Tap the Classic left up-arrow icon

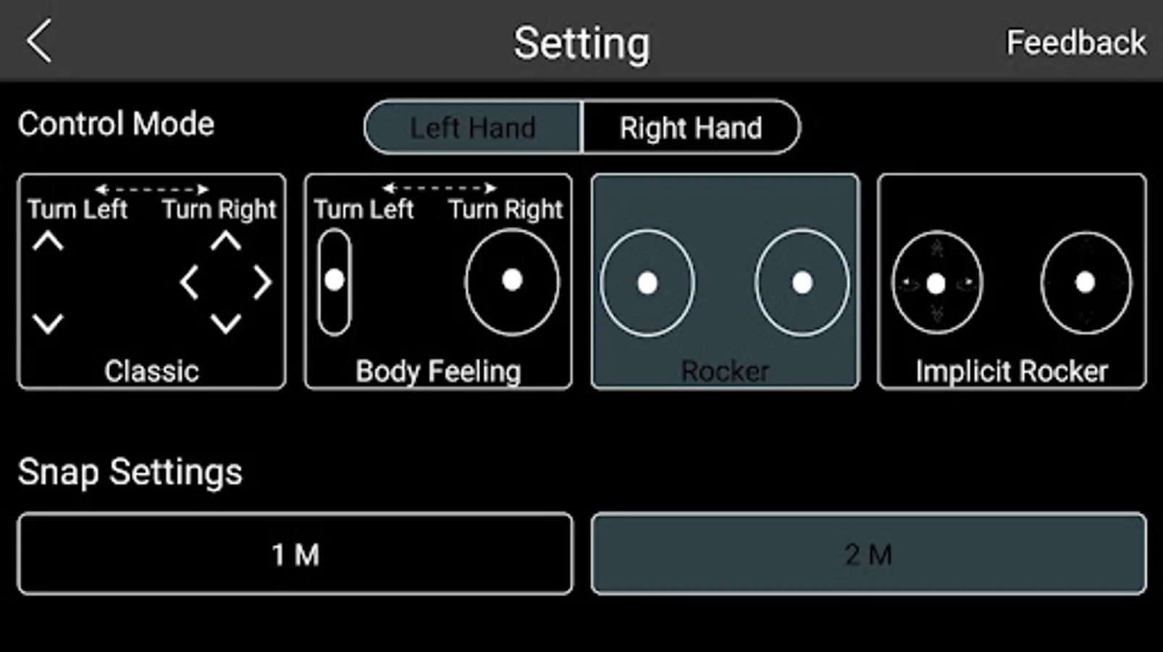[x=48, y=241]
